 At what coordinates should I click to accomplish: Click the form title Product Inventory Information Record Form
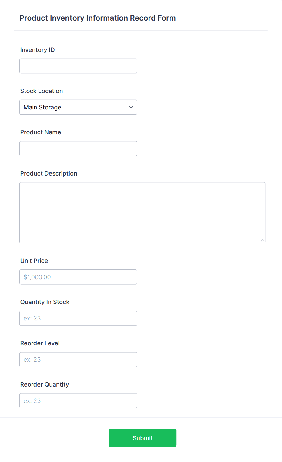pos(98,18)
